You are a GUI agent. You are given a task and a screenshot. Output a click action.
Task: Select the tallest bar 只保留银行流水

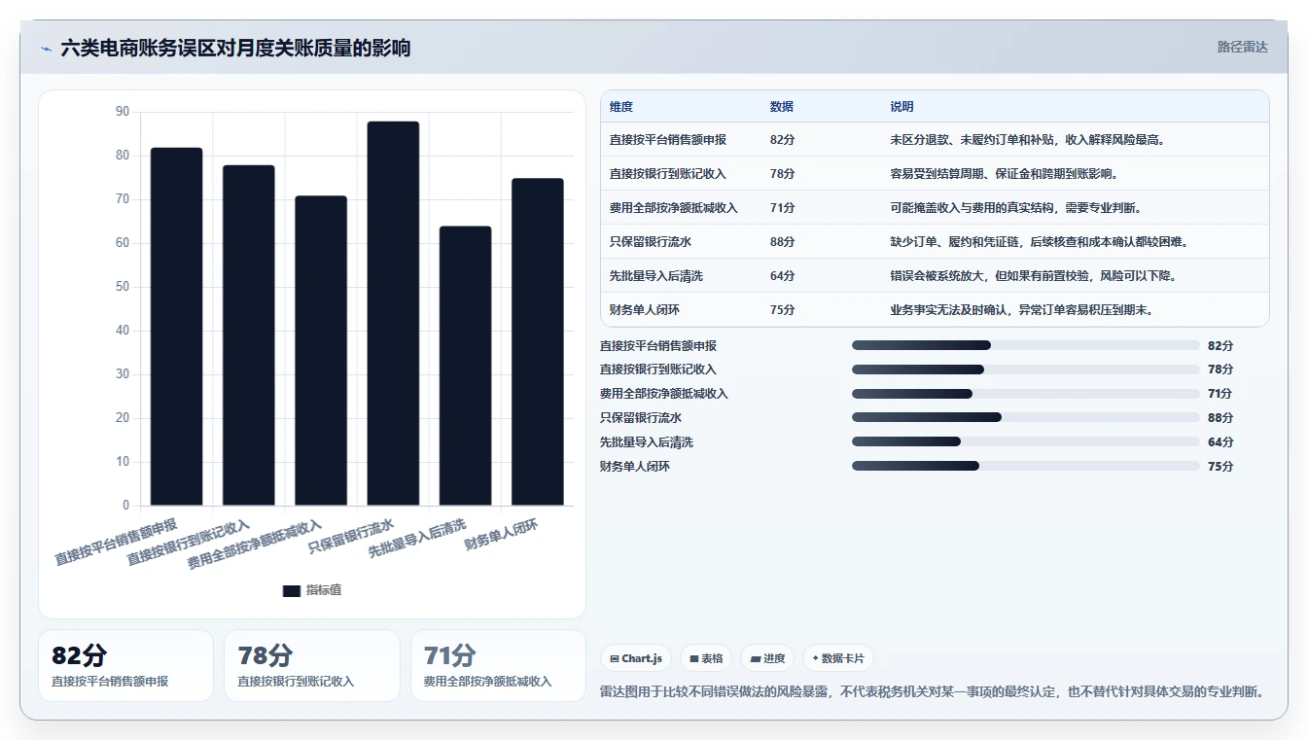pyautogui.click(x=393, y=313)
